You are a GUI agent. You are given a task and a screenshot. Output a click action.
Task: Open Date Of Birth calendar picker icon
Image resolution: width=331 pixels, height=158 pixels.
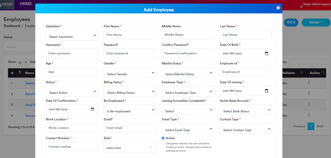click(x=266, y=53)
